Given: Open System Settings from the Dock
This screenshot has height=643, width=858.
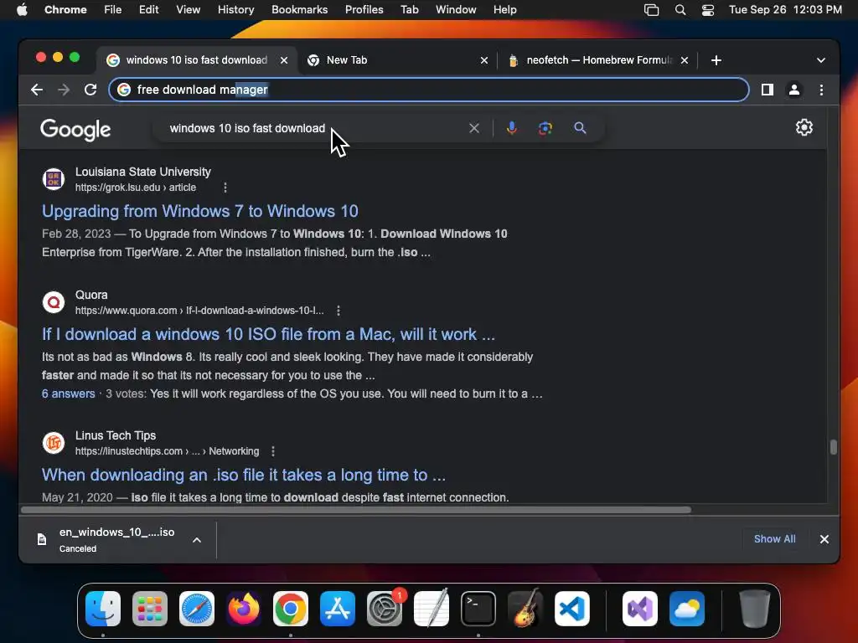Looking at the screenshot, I should click(384, 609).
